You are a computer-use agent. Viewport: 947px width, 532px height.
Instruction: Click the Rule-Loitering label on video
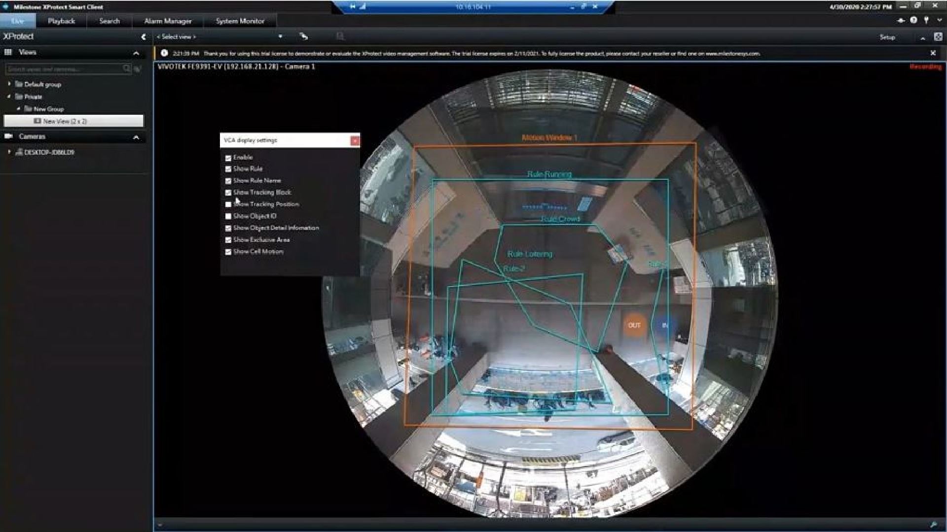click(530, 254)
